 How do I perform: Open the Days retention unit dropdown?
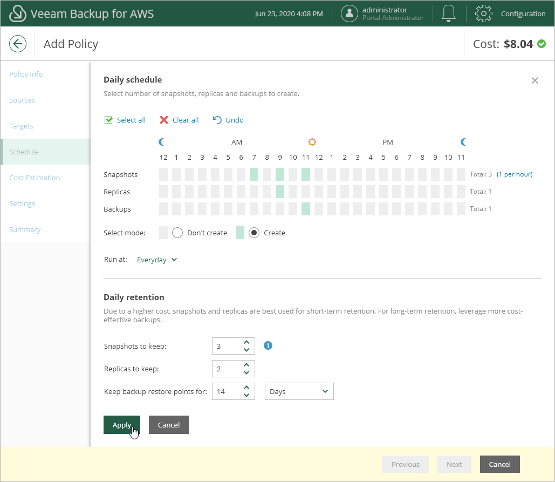click(x=299, y=391)
